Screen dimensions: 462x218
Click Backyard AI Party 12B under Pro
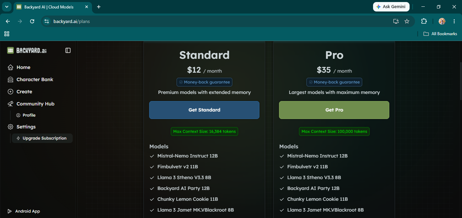(x=313, y=188)
